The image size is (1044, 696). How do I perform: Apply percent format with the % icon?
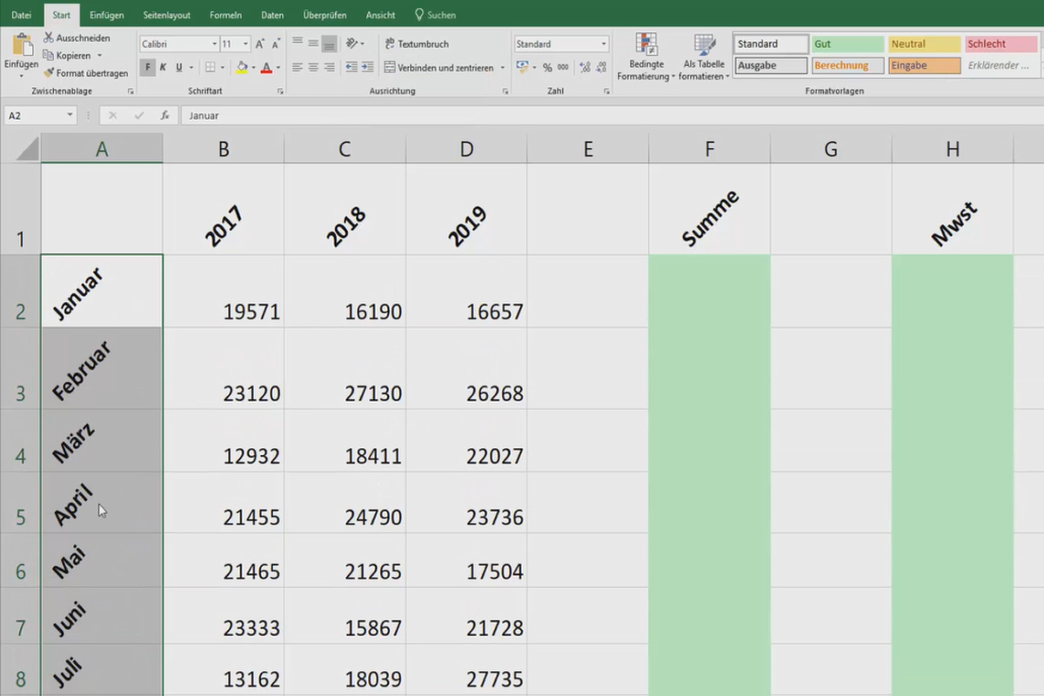546,66
